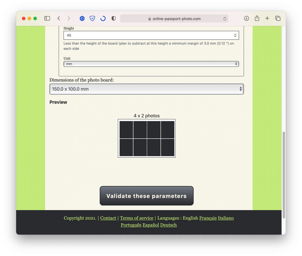
Task: Toggle the Safari sidebar
Action: pos(47,18)
